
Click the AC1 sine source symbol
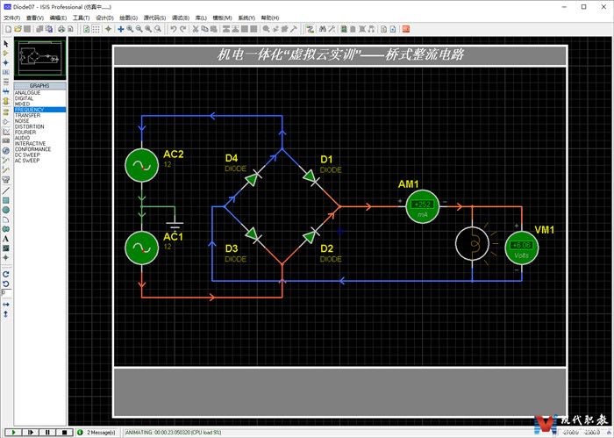coord(142,248)
